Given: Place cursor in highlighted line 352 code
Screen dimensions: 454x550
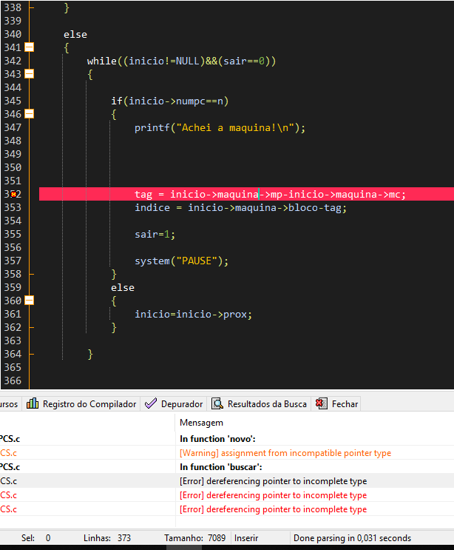Looking at the screenshot, I should pyautogui.click(x=270, y=195).
